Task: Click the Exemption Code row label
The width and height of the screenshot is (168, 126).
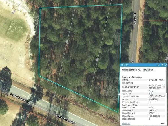Action: click(x=130, y=105)
